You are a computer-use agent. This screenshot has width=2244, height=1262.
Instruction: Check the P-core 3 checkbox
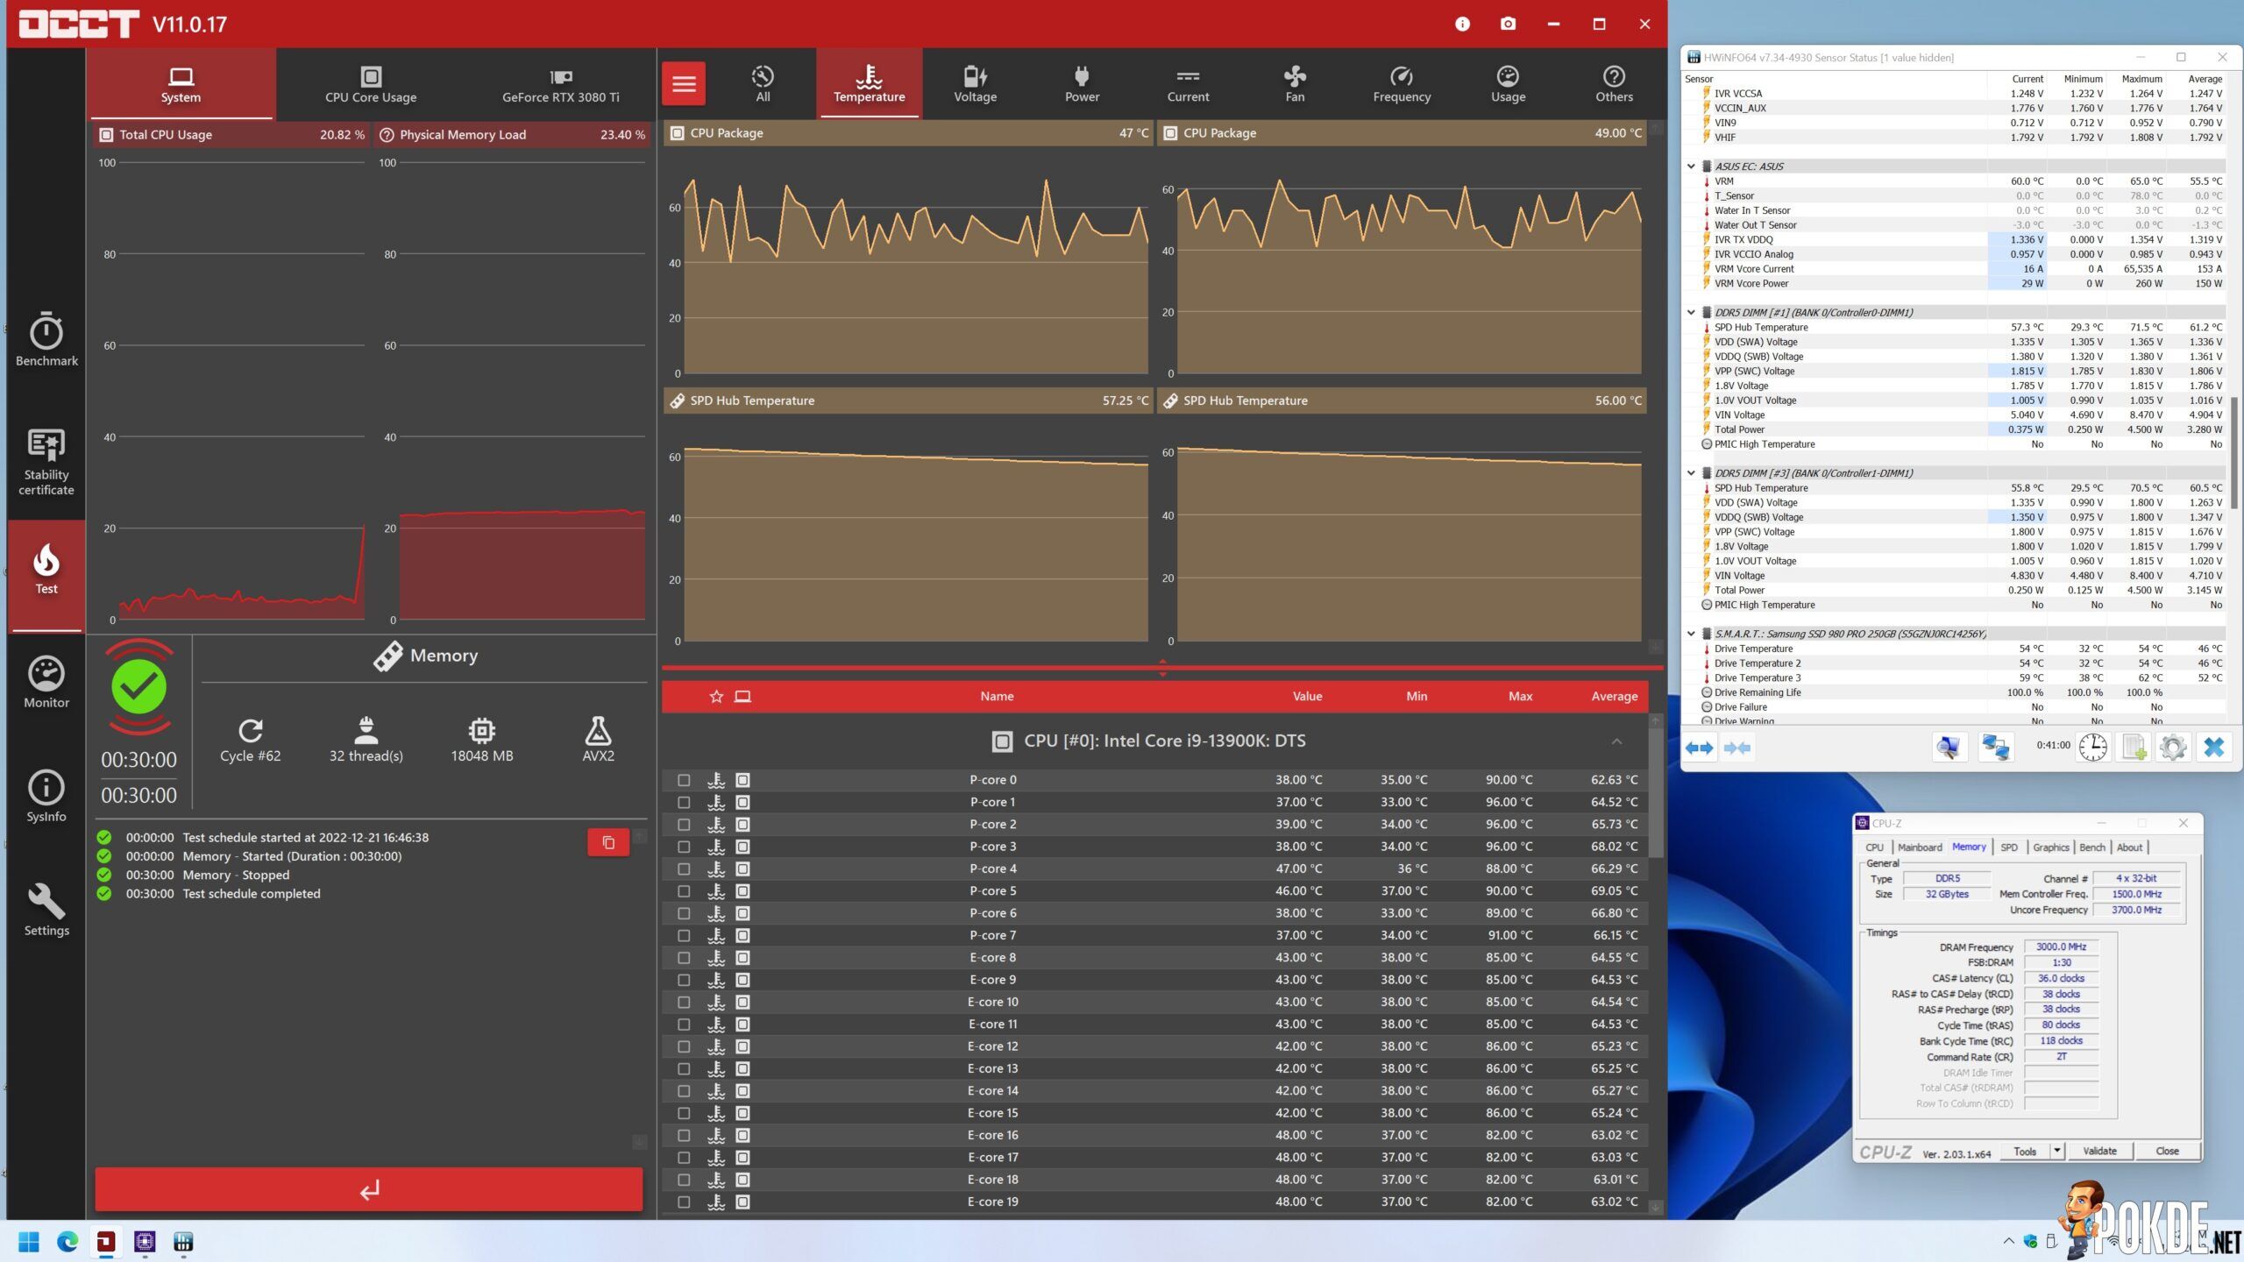(x=684, y=847)
